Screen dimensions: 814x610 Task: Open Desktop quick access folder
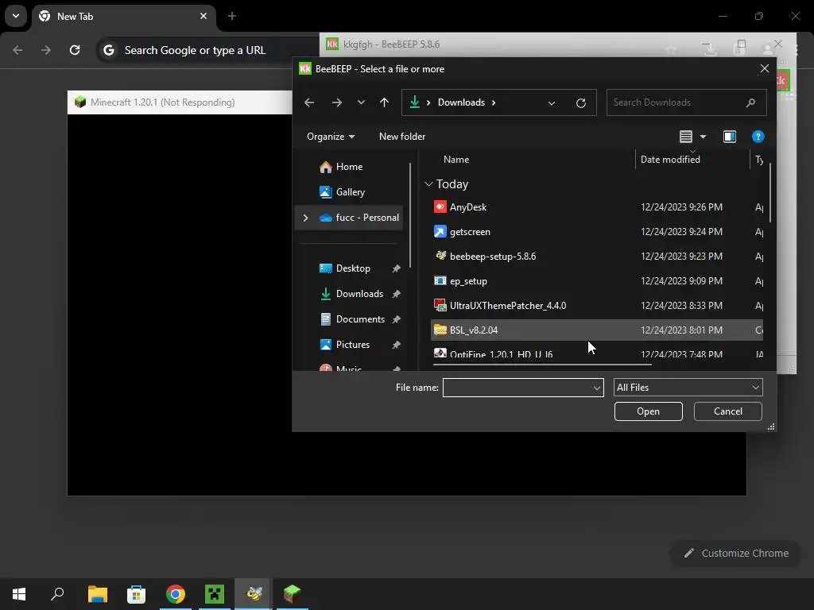(352, 268)
